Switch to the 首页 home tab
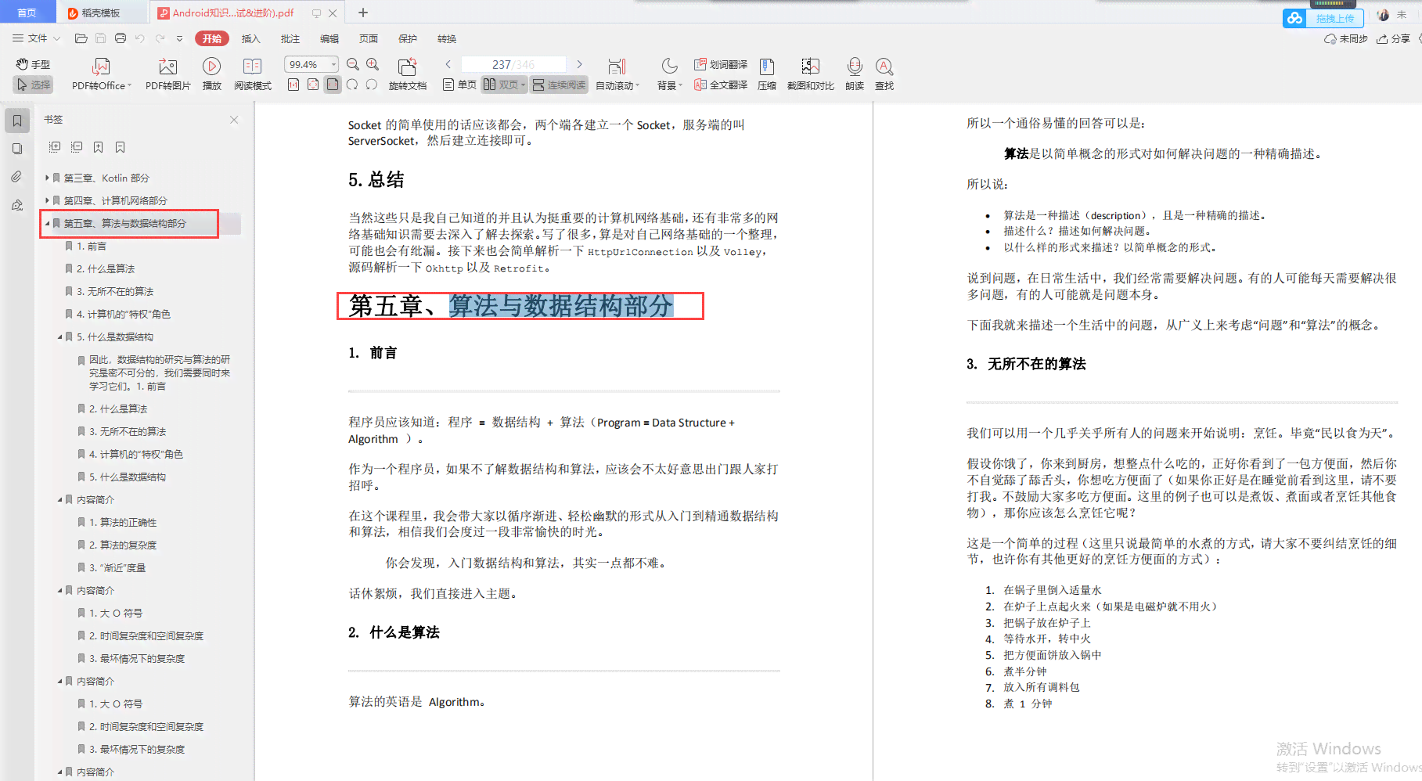This screenshot has width=1422, height=781. [27, 13]
